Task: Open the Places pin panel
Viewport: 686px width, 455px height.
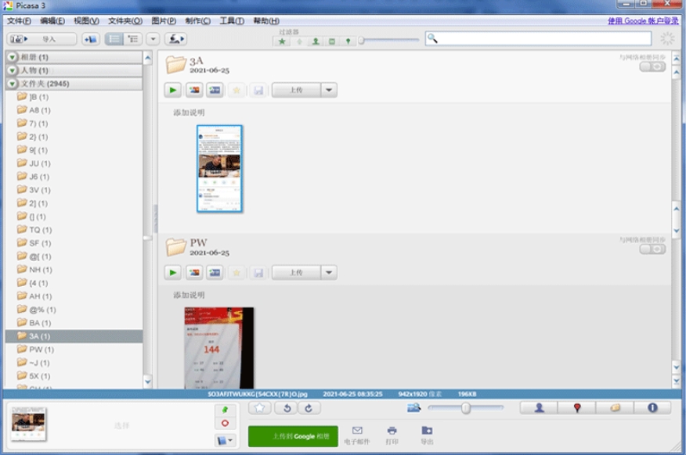Action: pos(576,408)
